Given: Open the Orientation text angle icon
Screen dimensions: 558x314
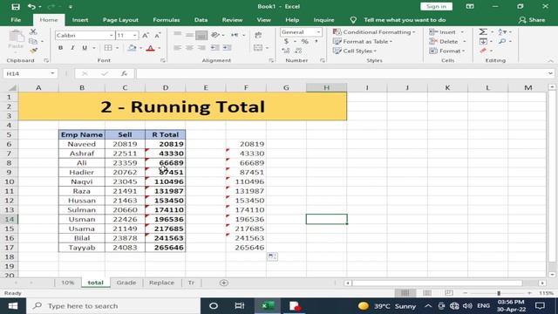Looking at the screenshot, I should click(x=215, y=35).
